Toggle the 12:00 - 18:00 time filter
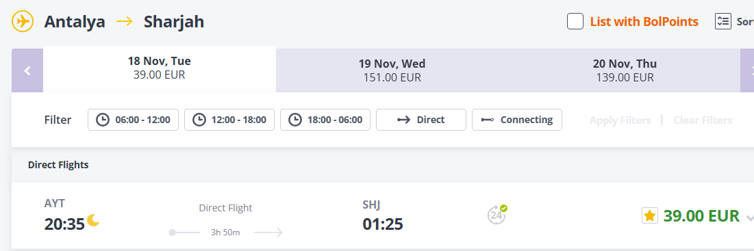754x251 pixels. point(229,120)
